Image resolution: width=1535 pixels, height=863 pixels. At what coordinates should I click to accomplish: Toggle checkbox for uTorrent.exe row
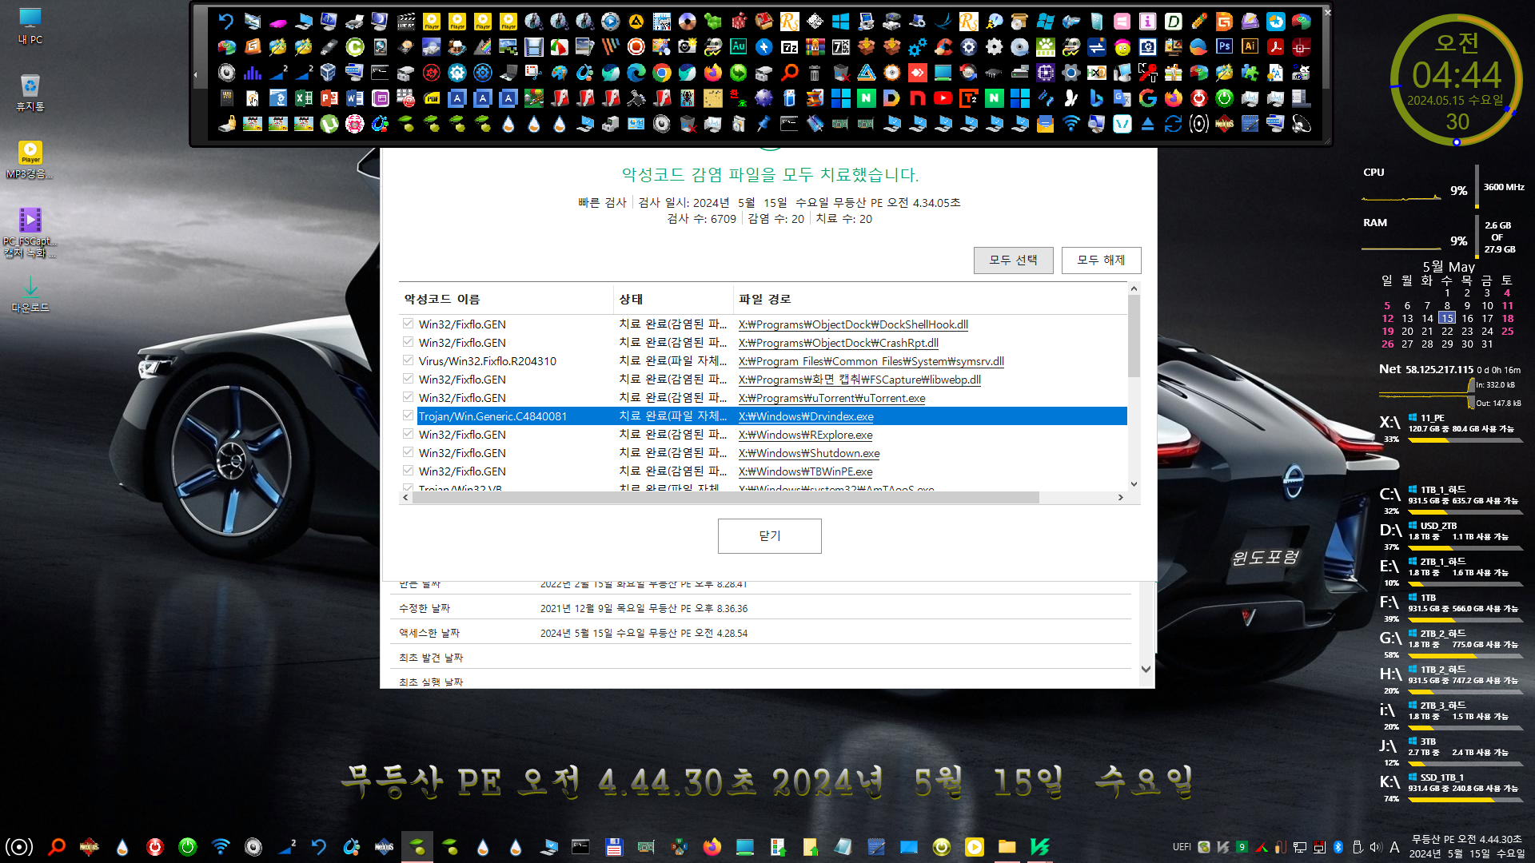(408, 397)
